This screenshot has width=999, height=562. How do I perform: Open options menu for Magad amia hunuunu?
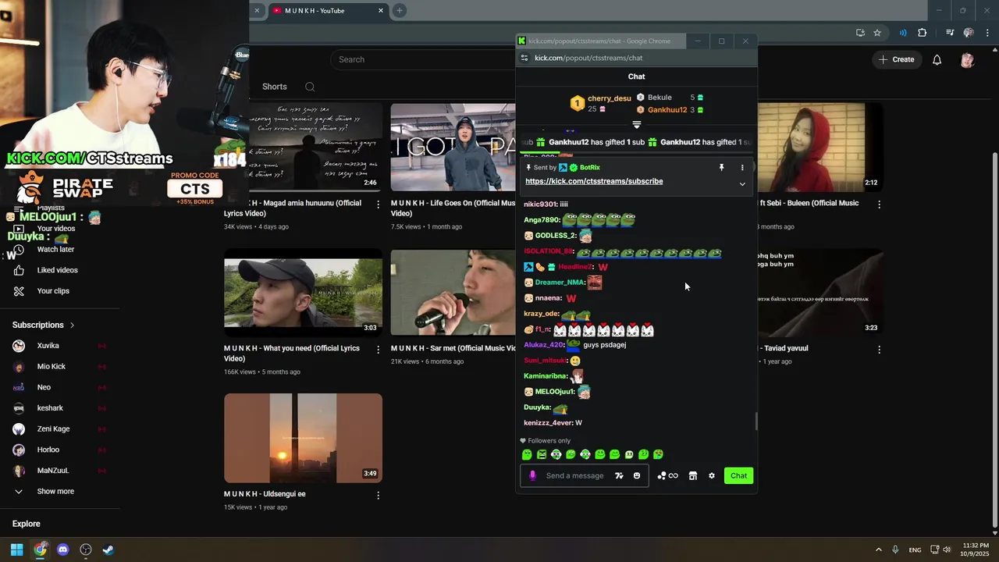pos(379,205)
